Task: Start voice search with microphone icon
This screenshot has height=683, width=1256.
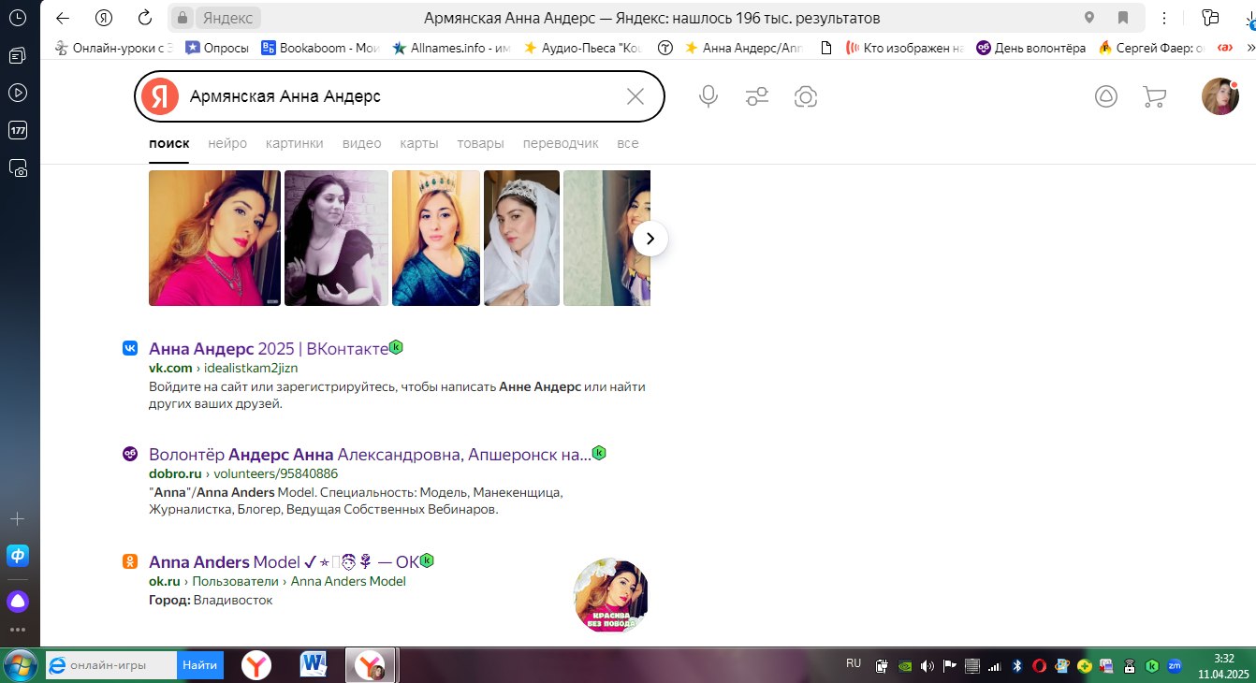Action: (708, 96)
